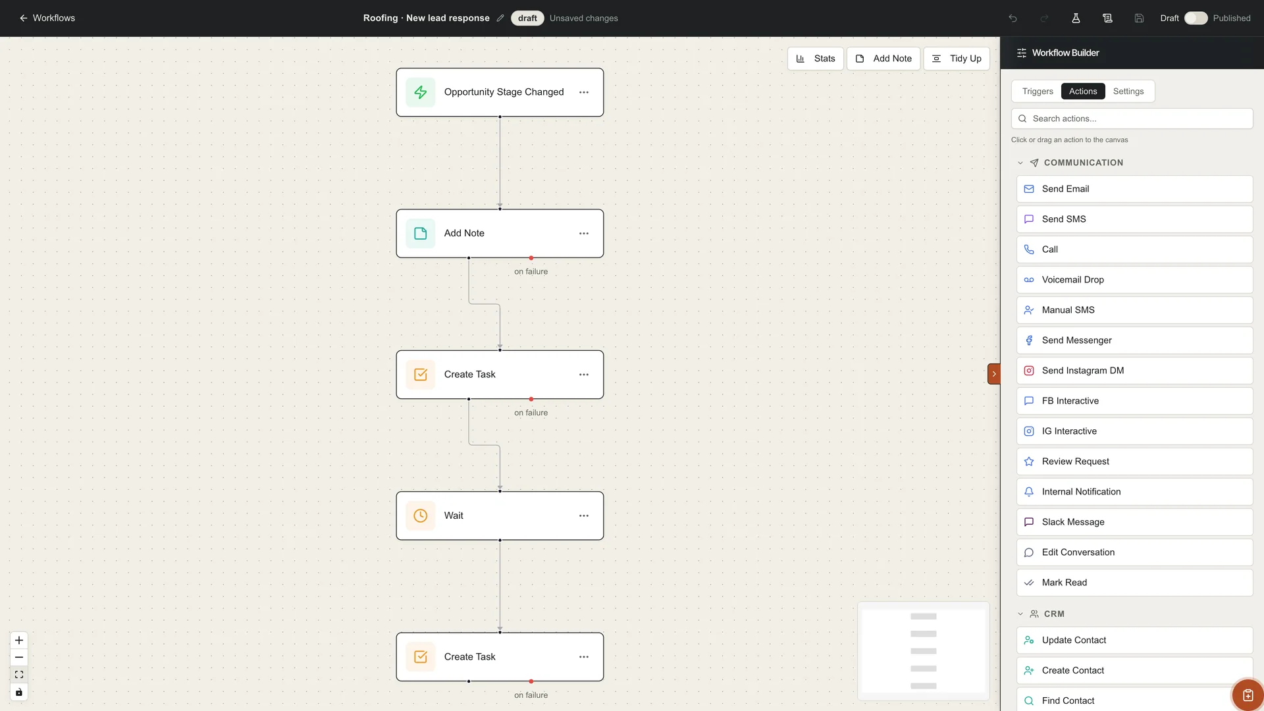Add the Update Contact action
The image size is (1264, 711).
[1134, 640]
